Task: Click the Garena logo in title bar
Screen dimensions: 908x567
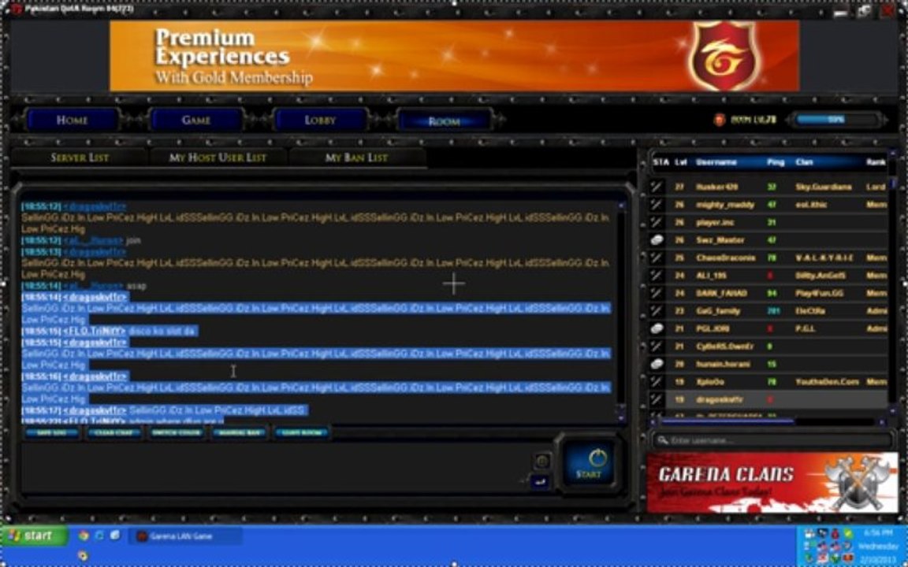Action: pyautogui.click(x=16, y=9)
